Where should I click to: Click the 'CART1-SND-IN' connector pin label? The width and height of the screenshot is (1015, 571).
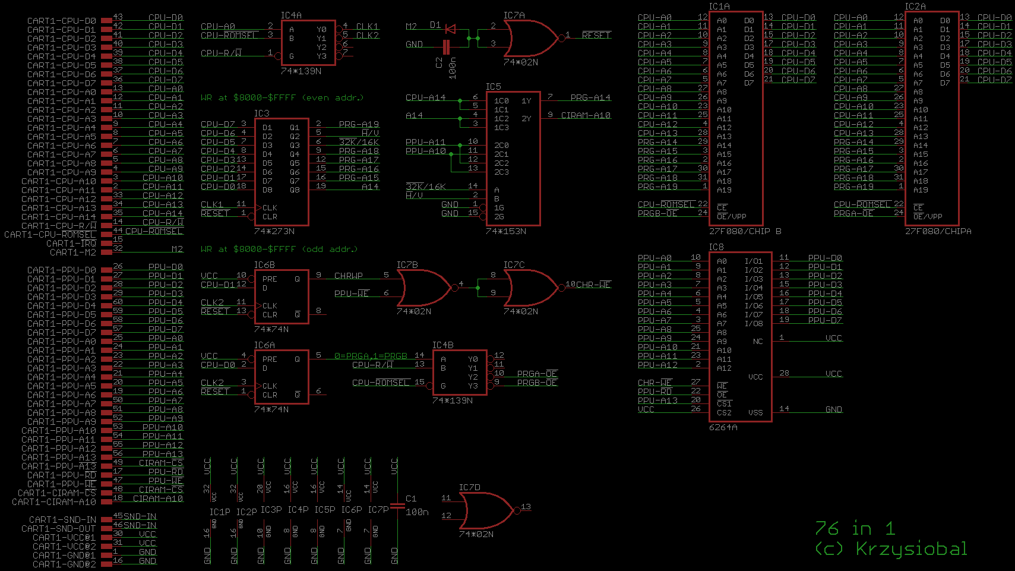(x=62, y=520)
